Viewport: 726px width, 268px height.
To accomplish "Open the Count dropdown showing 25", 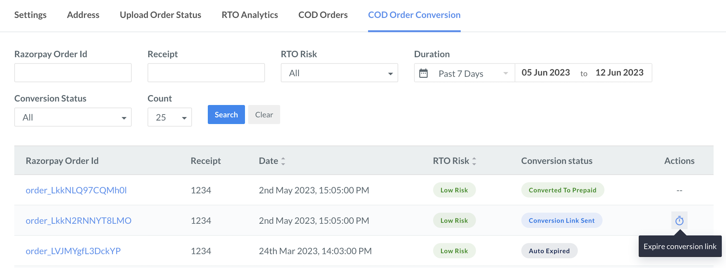I will (170, 117).
